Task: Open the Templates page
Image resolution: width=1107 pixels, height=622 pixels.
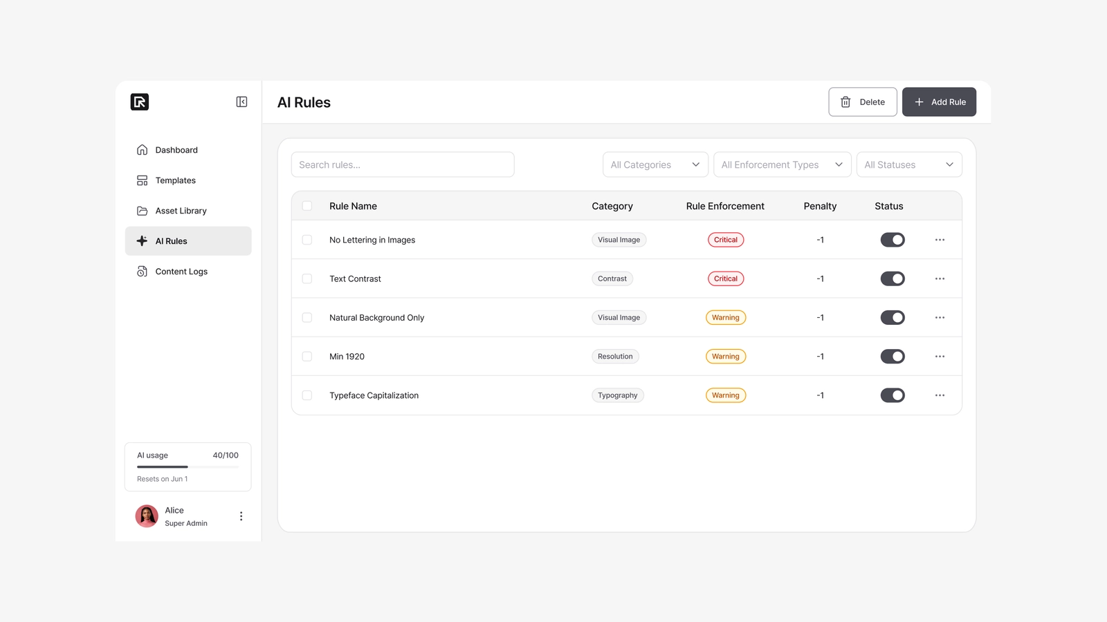Action: pyautogui.click(x=188, y=180)
